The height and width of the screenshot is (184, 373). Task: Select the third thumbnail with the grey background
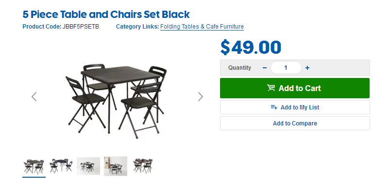pos(88,166)
